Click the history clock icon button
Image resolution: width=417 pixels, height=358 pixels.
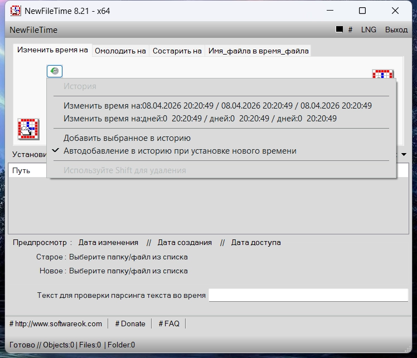(x=55, y=71)
